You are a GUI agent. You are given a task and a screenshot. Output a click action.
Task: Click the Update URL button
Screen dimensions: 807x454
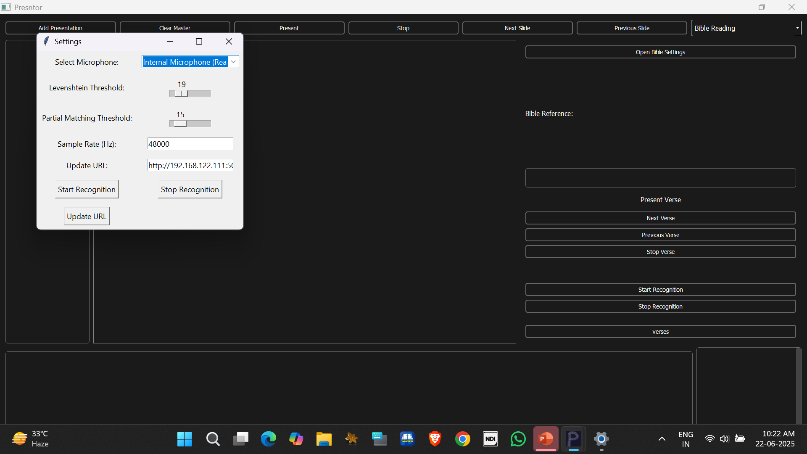[x=87, y=216]
